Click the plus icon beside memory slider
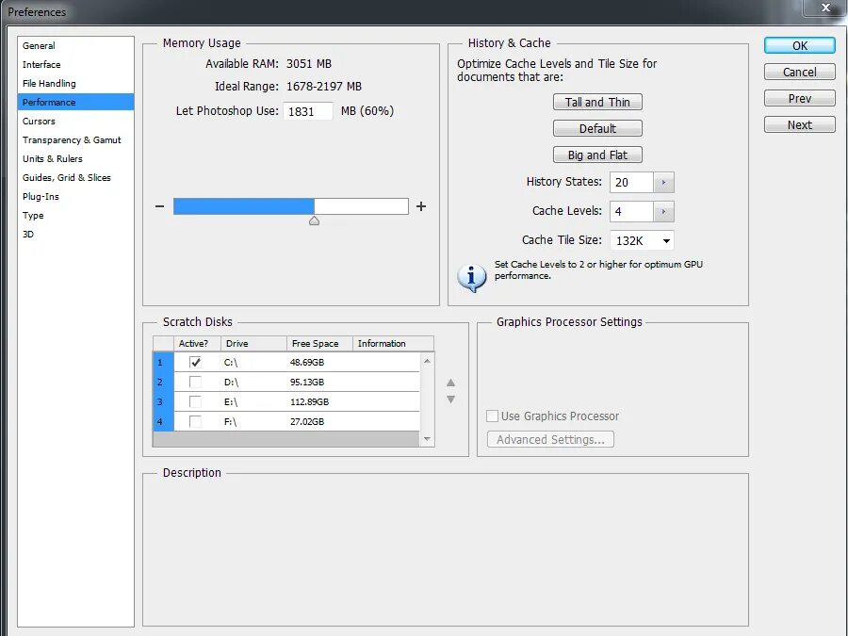 [x=421, y=206]
